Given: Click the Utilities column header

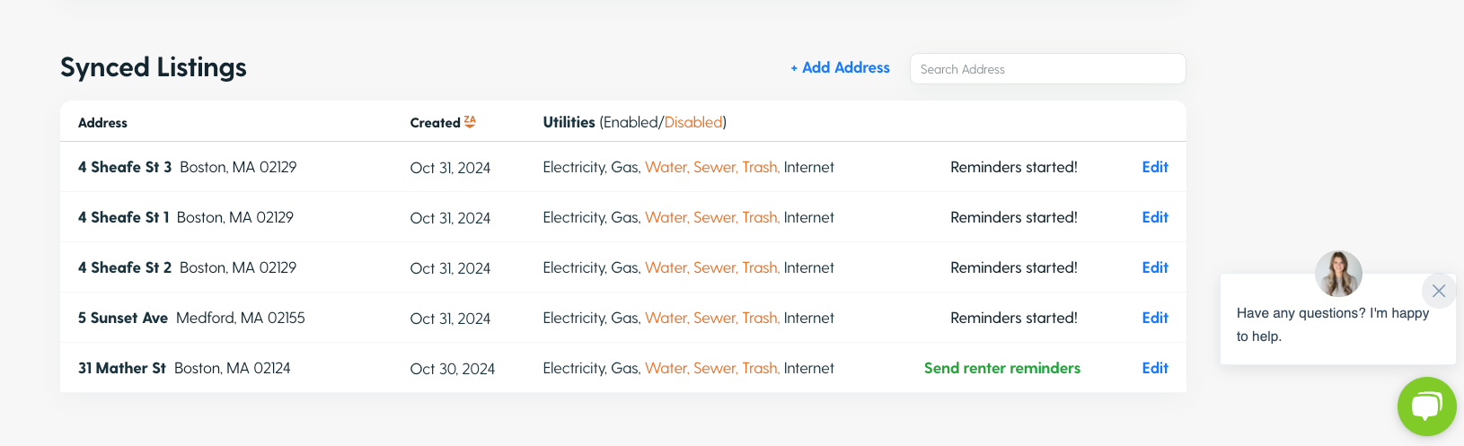Looking at the screenshot, I should (634, 122).
